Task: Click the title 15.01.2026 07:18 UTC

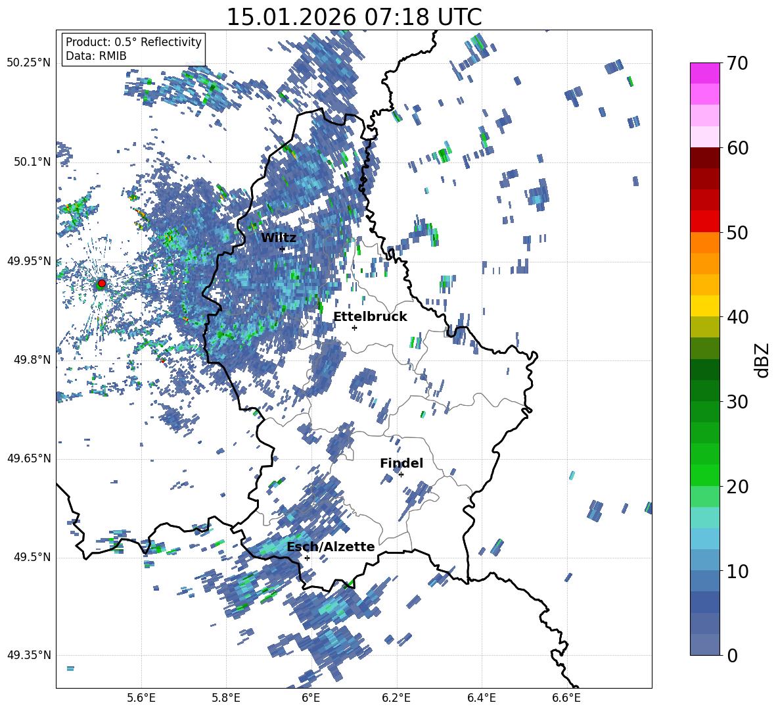Action: 354,17
